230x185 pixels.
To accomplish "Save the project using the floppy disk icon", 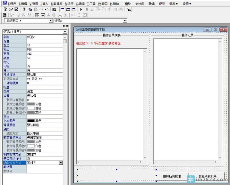I will (16, 10).
